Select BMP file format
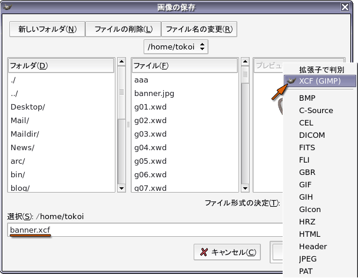The height and width of the screenshot is (278, 358). point(320,98)
